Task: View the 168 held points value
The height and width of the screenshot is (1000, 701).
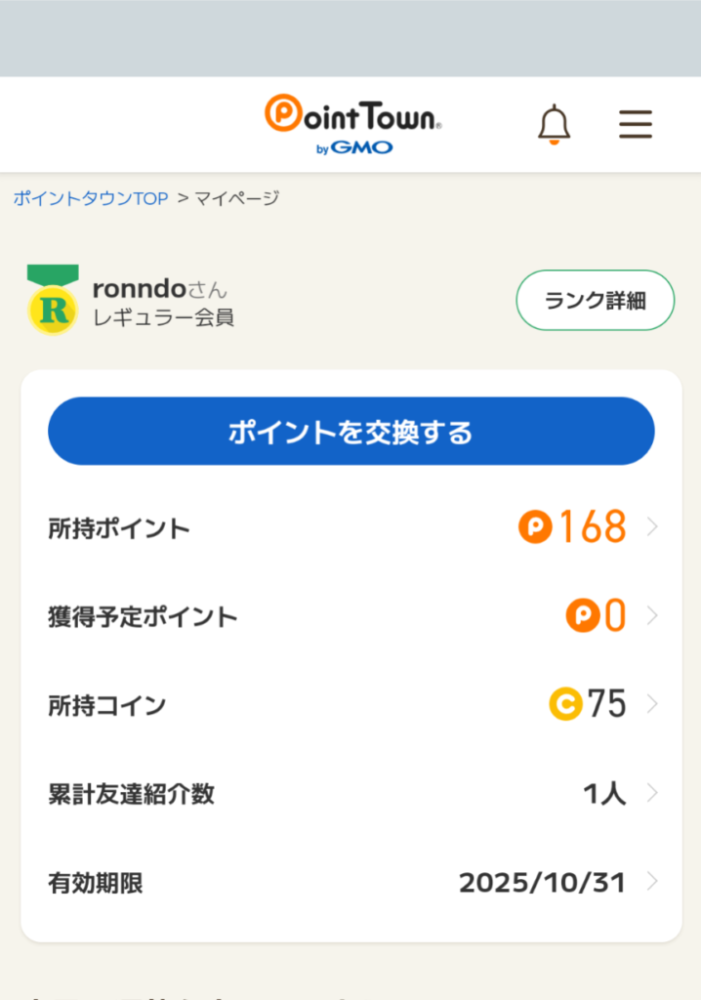Action: click(592, 528)
